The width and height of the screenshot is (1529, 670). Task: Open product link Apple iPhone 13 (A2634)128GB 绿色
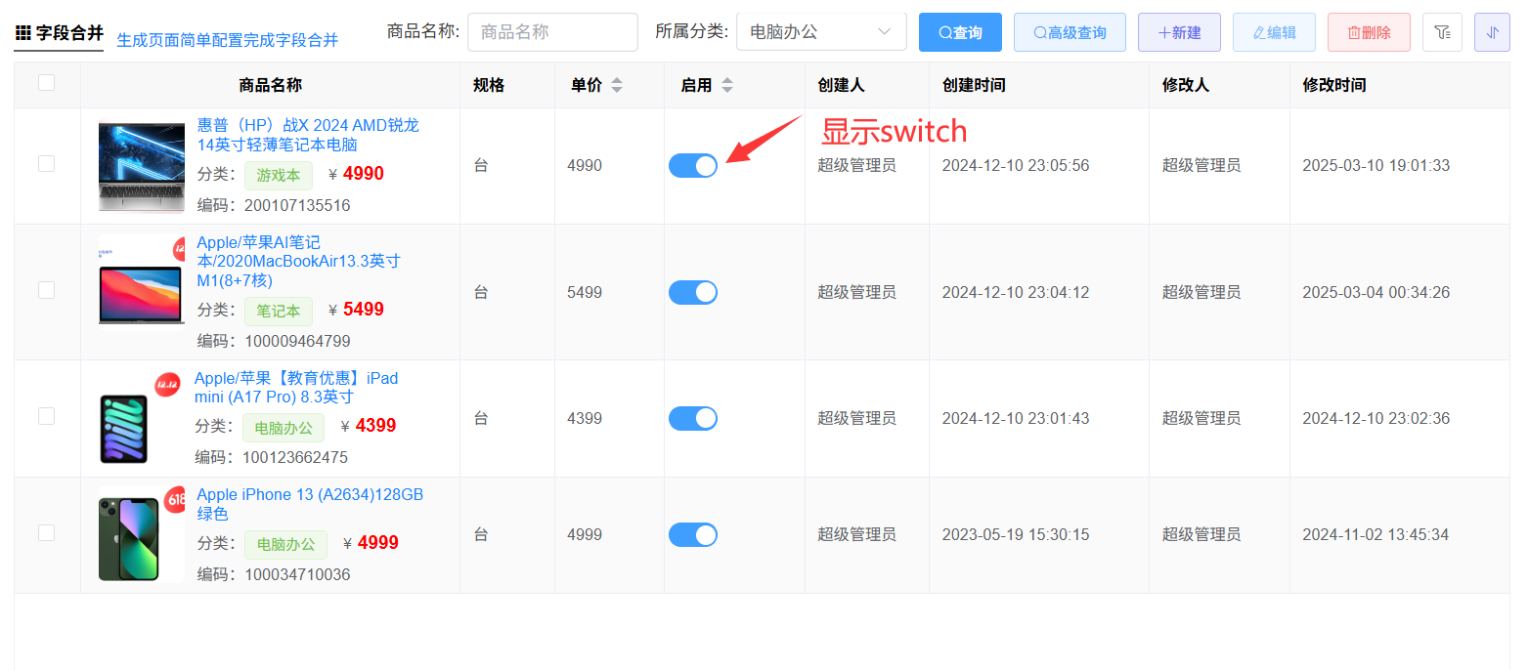pyautogui.click(x=310, y=504)
